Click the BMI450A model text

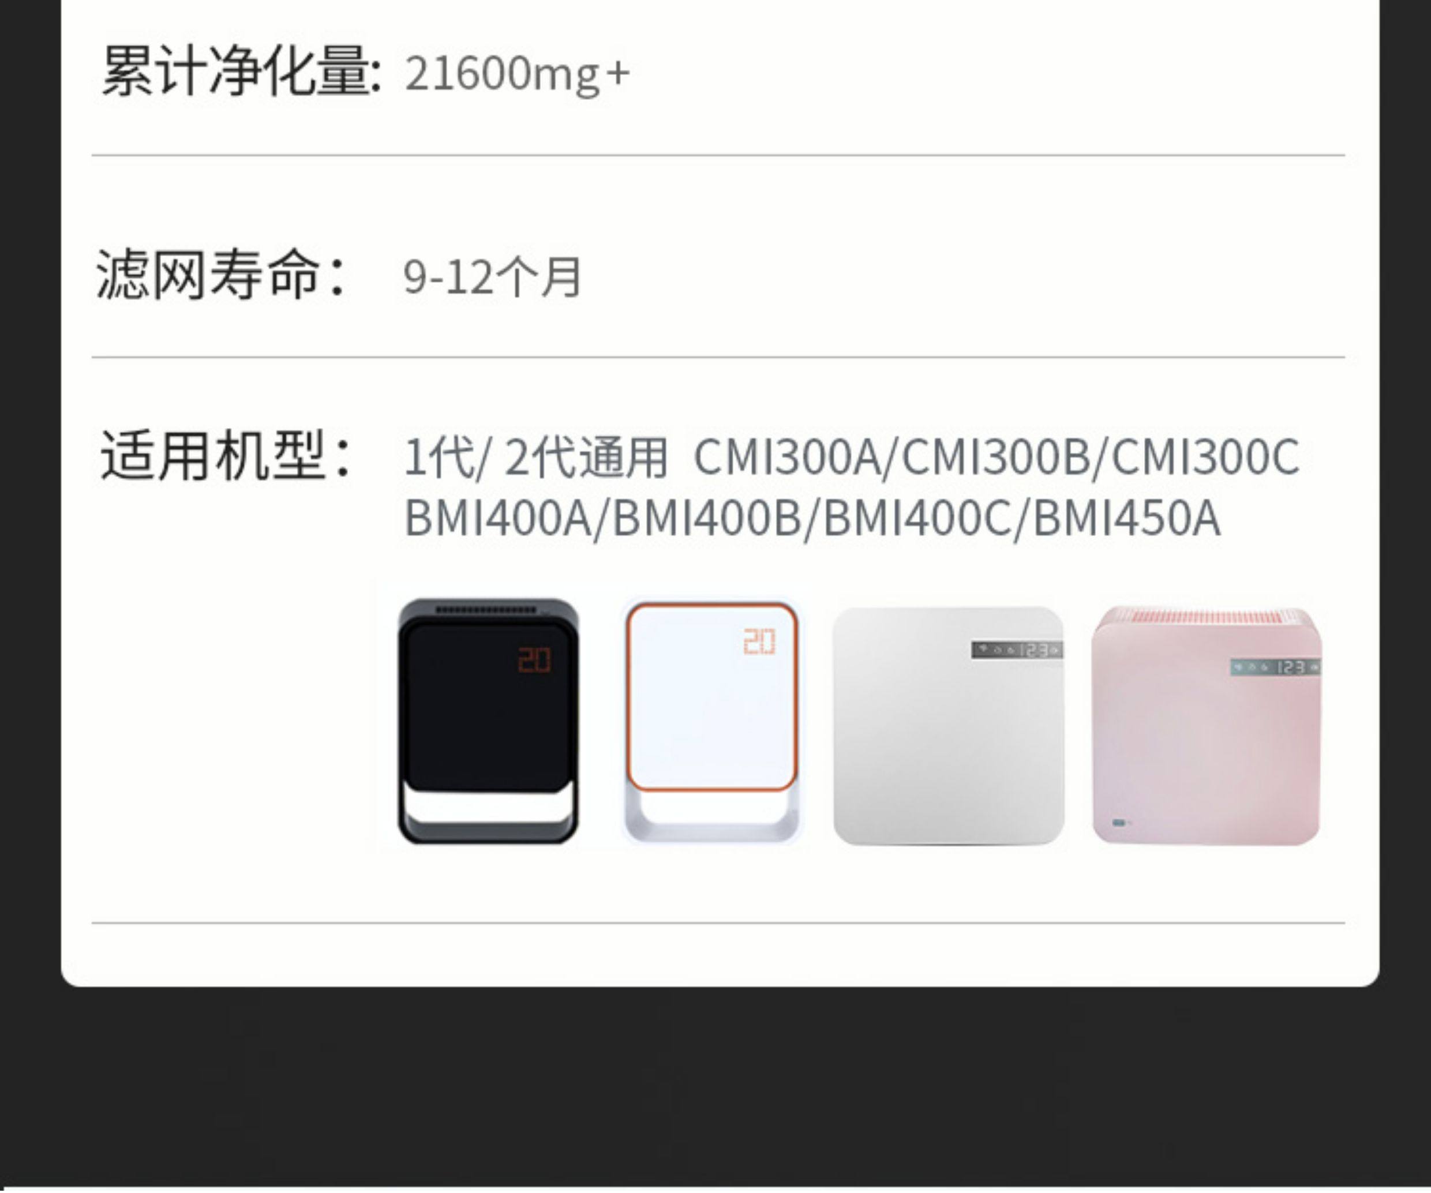1127,519
